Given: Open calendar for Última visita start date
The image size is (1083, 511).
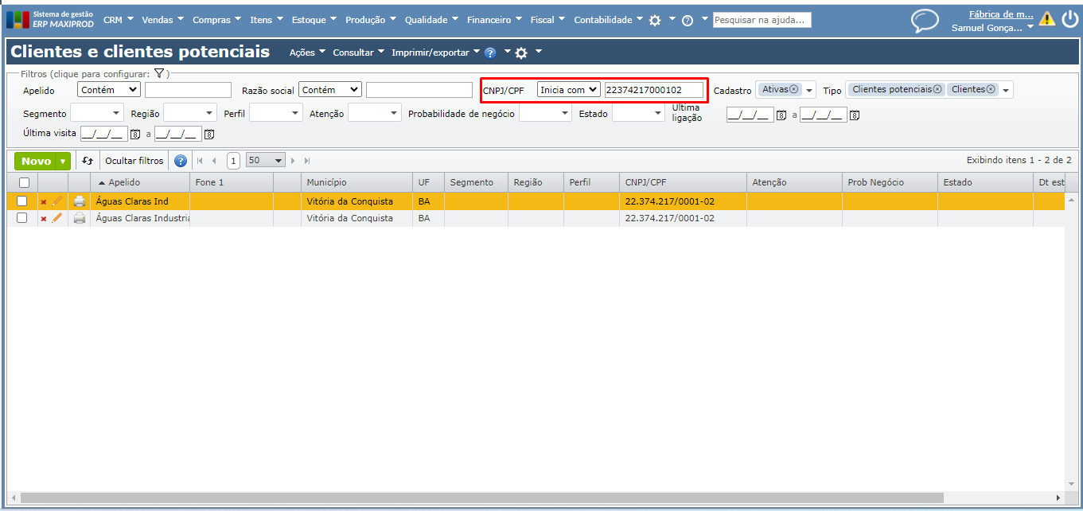Looking at the screenshot, I should (135, 135).
